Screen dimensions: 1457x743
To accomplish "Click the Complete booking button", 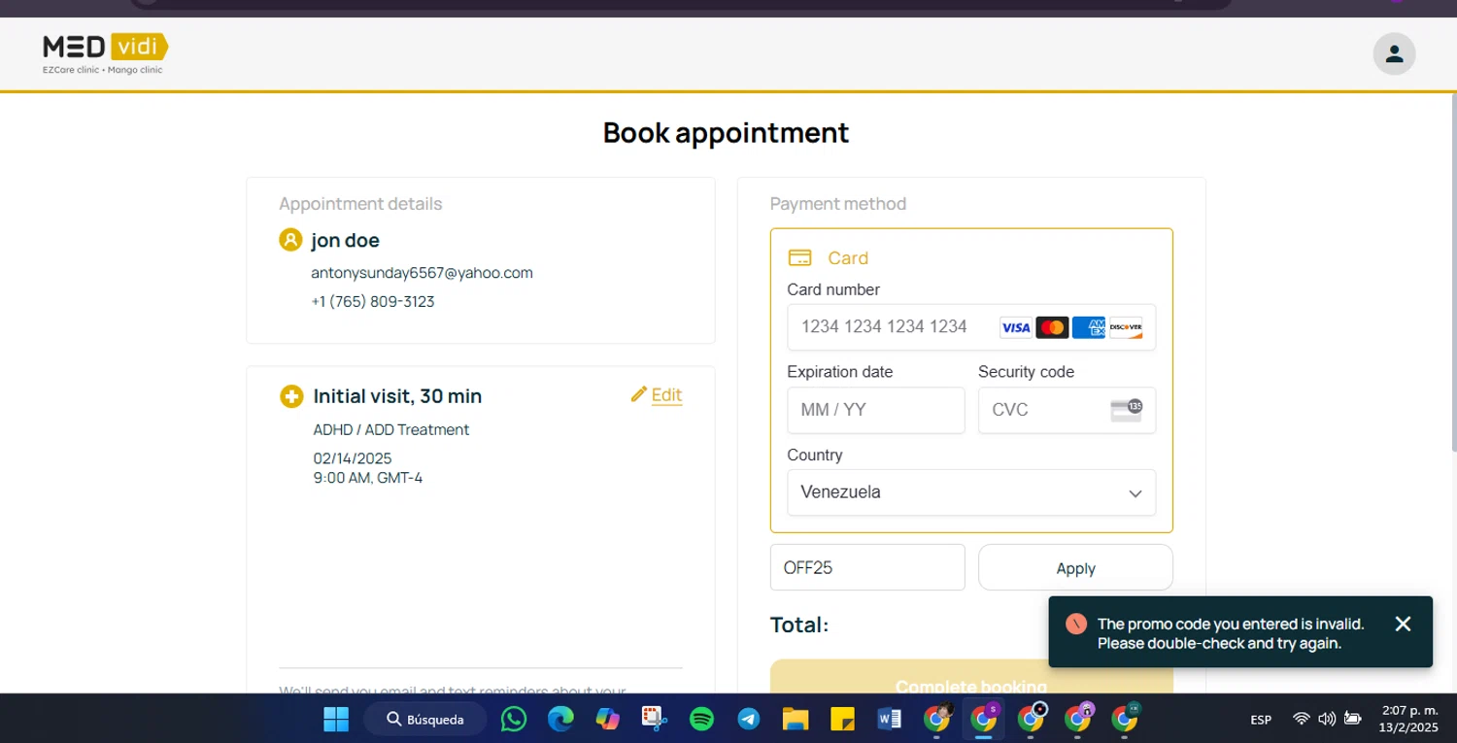I will pos(971,677).
